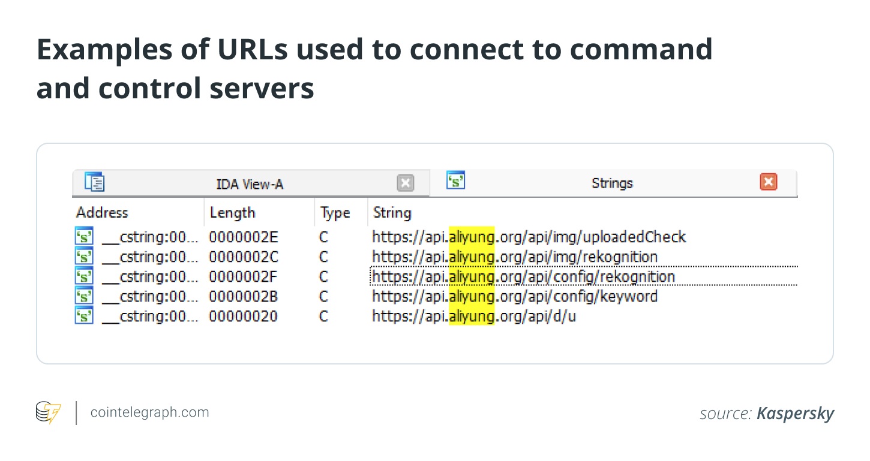The width and height of the screenshot is (870, 461).
Task: Click string icon beside img/rekognition row
Action: click(x=85, y=257)
